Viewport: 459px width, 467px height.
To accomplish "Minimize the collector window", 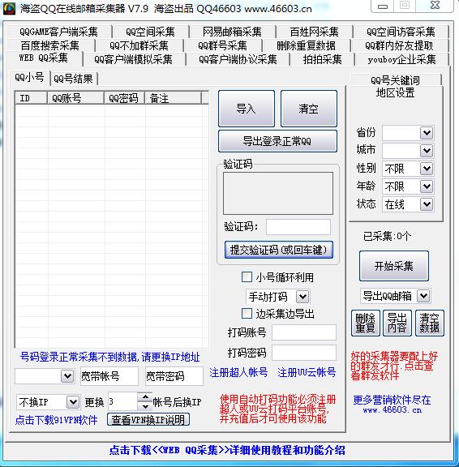I will point(383,6).
